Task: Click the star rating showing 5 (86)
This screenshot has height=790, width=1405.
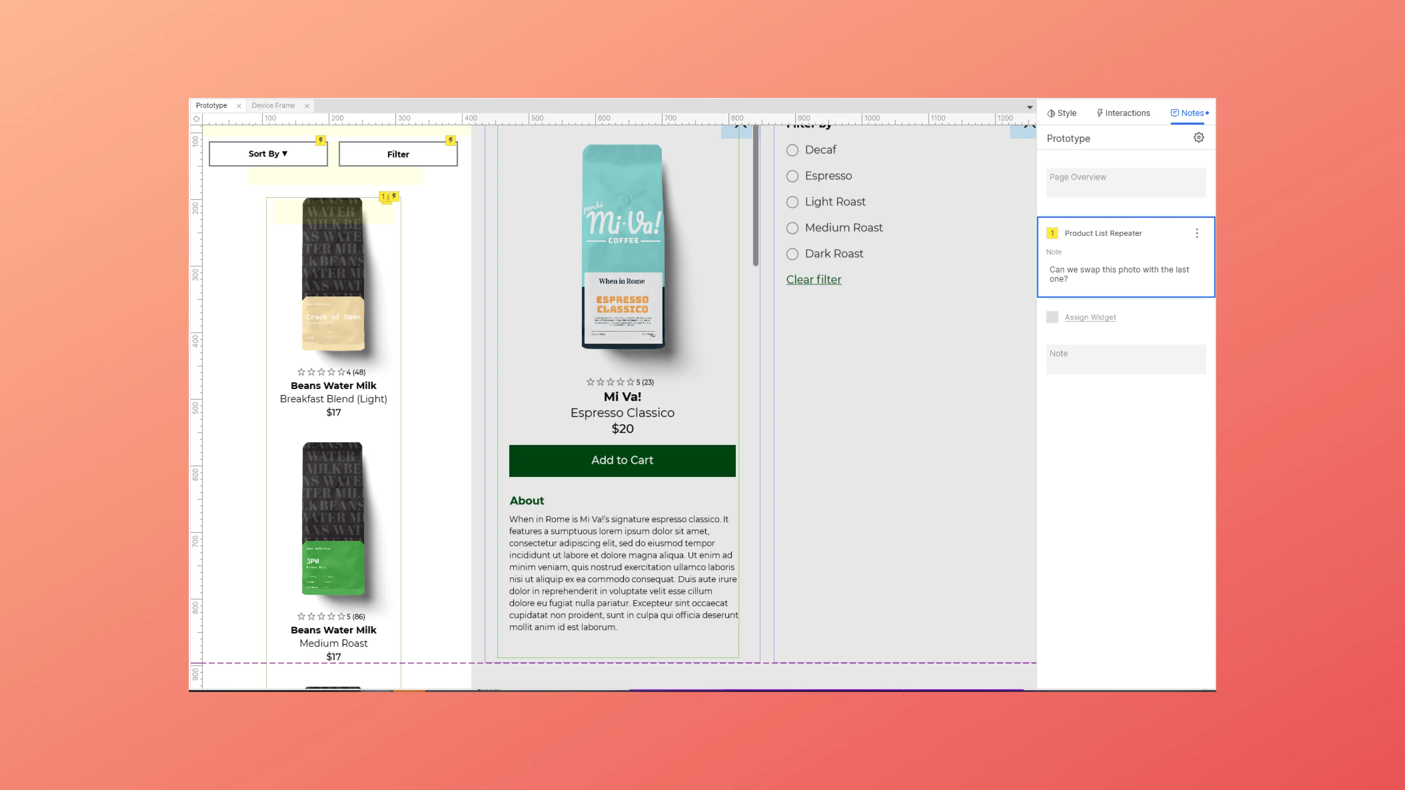Action: (x=330, y=617)
